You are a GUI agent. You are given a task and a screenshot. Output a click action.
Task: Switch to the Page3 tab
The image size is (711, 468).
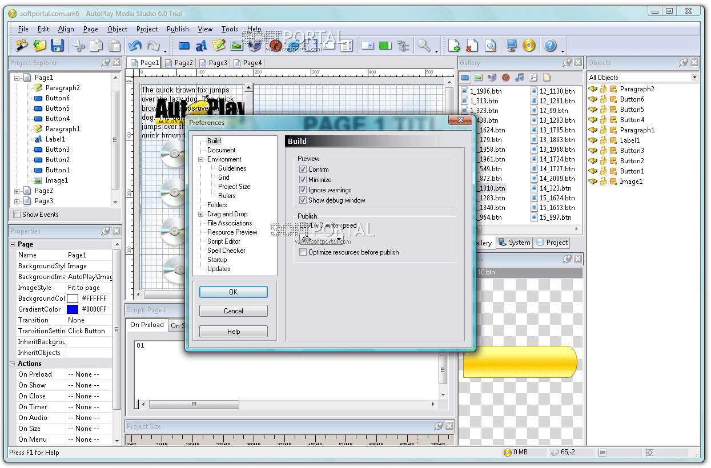213,63
